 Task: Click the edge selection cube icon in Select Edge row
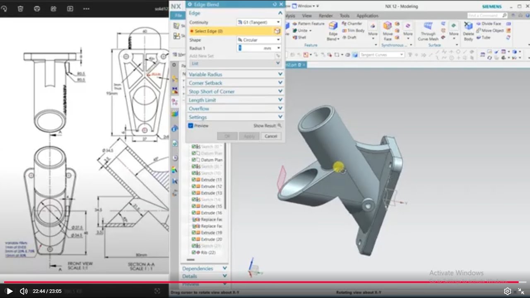coord(277,31)
